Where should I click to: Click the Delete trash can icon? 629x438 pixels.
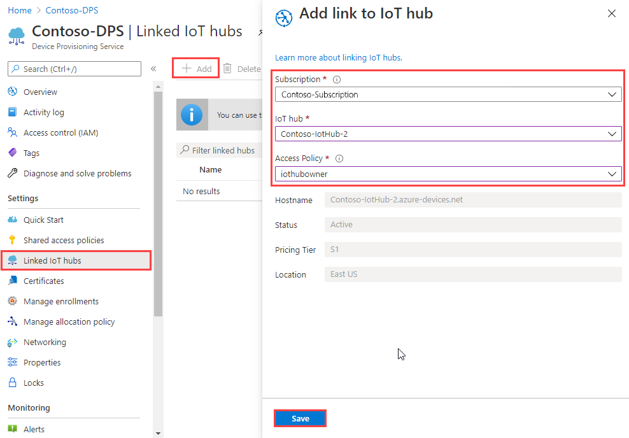[x=227, y=68]
